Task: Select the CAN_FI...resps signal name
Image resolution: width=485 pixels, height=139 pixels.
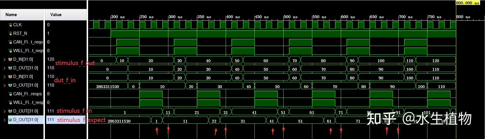Action: pyautogui.click(x=27, y=94)
